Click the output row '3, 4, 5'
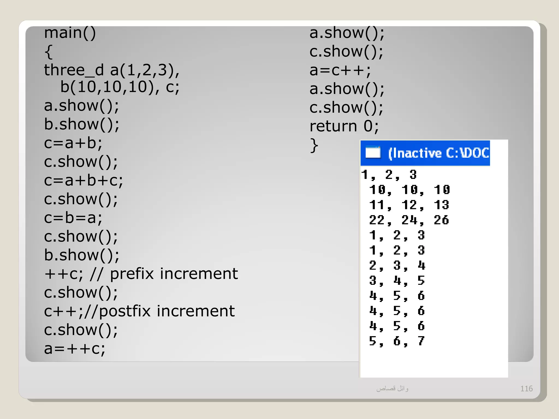 [x=397, y=281]
